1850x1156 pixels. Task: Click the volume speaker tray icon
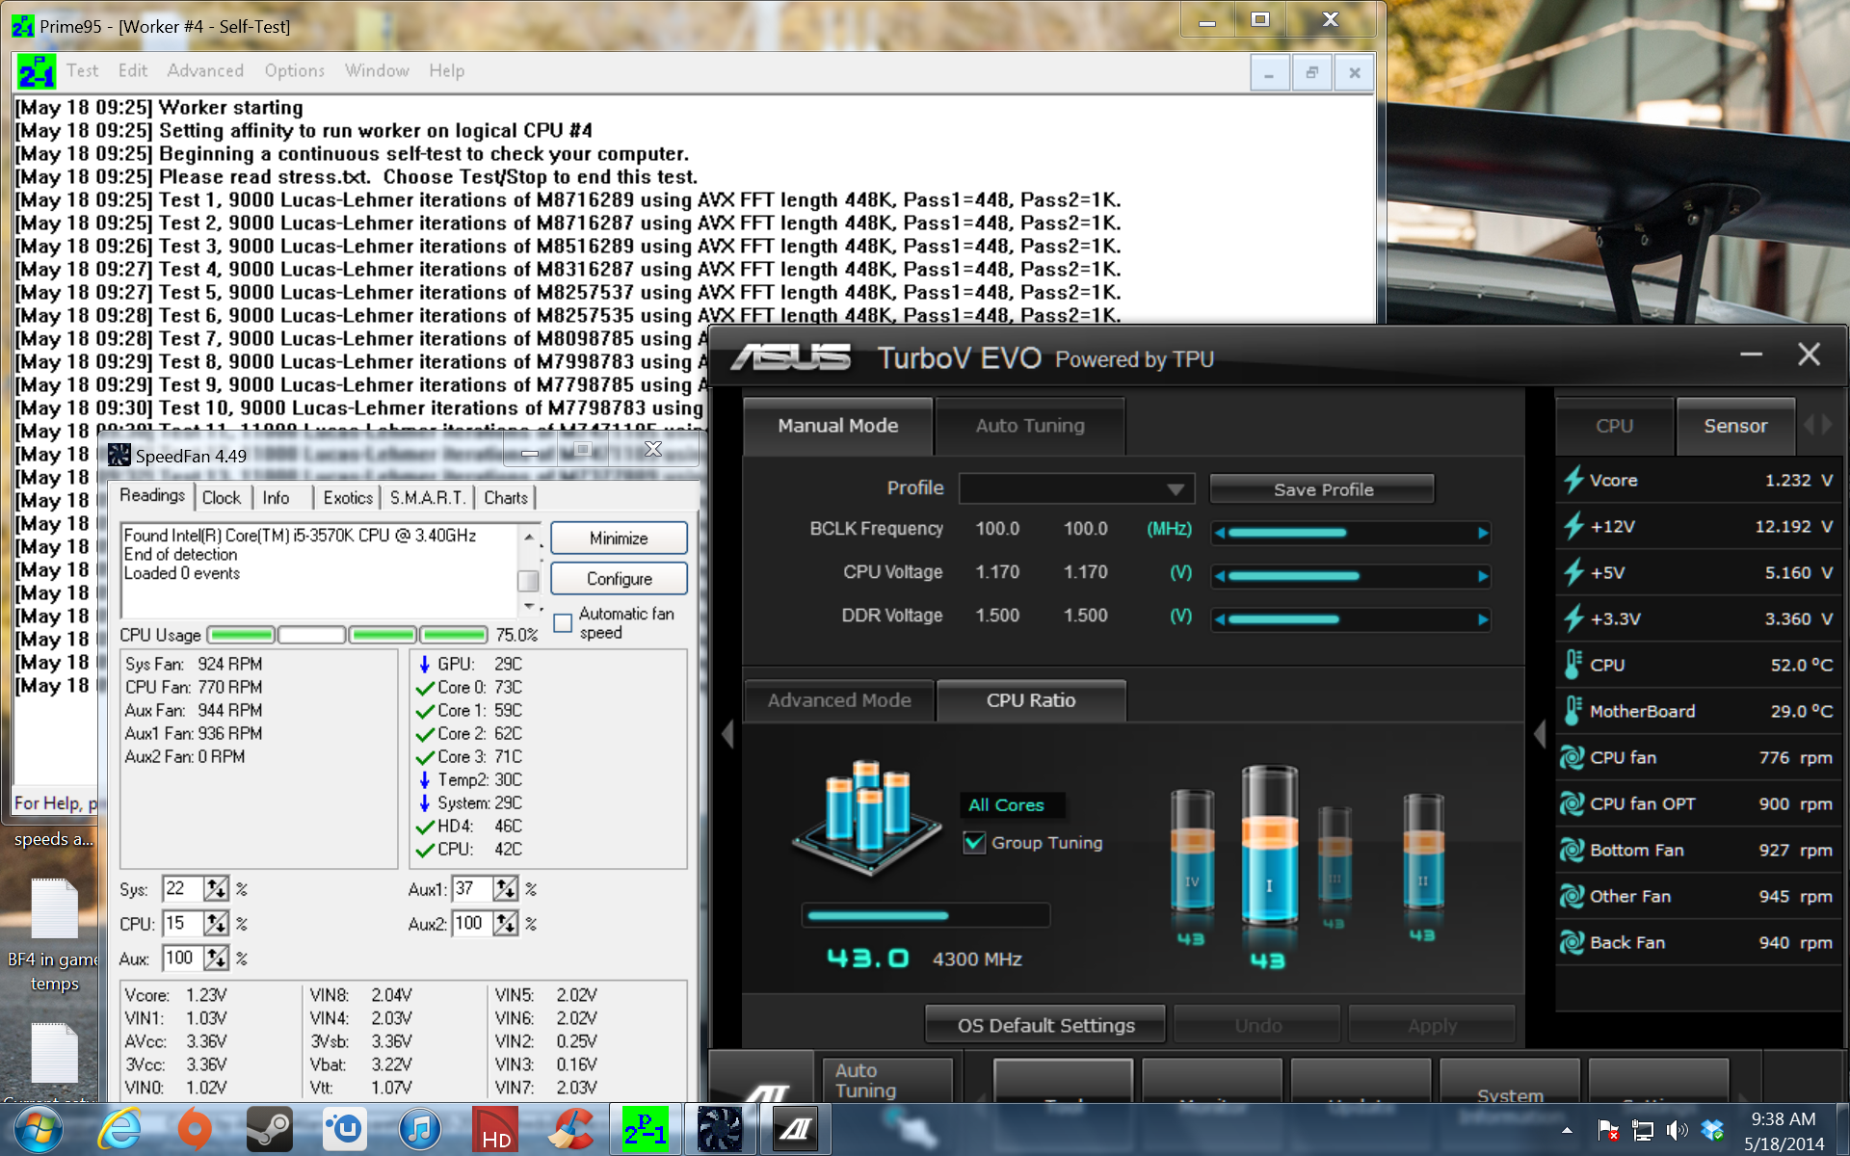pos(1677,1130)
